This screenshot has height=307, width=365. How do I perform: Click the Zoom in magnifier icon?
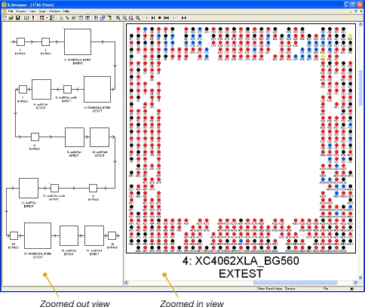(118, 18)
